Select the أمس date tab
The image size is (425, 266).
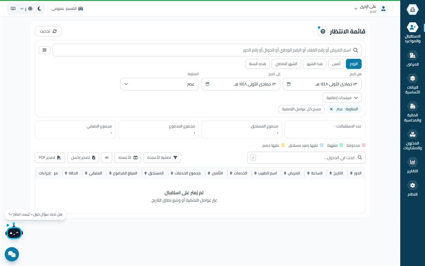tap(336, 64)
